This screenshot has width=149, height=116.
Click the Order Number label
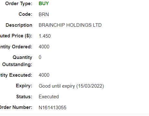pos(16,107)
